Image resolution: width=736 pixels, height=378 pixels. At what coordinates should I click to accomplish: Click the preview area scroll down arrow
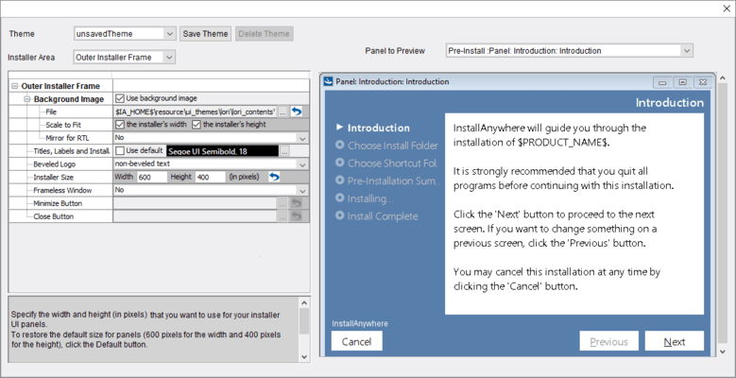click(723, 352)
